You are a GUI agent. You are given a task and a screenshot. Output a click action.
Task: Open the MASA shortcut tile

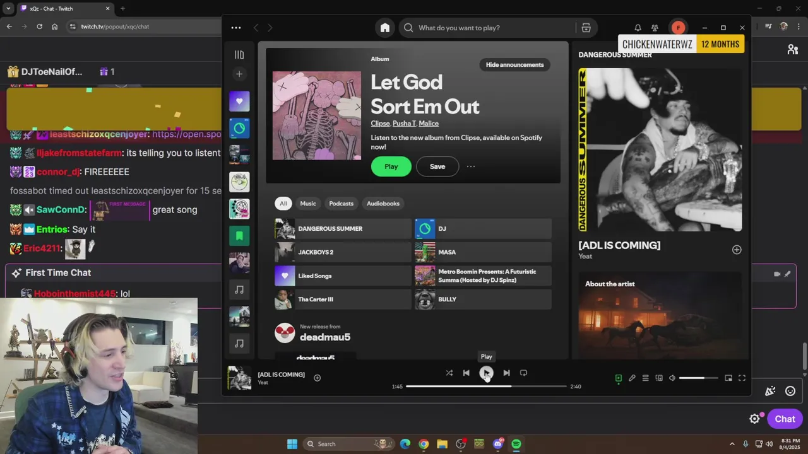point(483,252)
